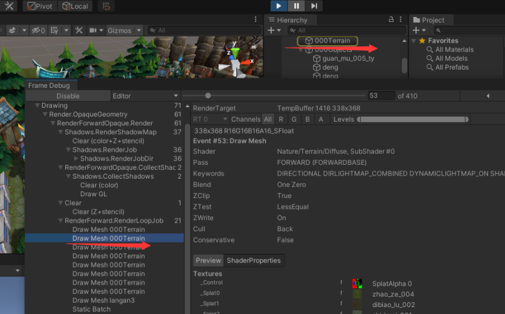The height and width of the screenshot is (314, 505).
Task: Open Scene view more options menu
Action: 256,19
